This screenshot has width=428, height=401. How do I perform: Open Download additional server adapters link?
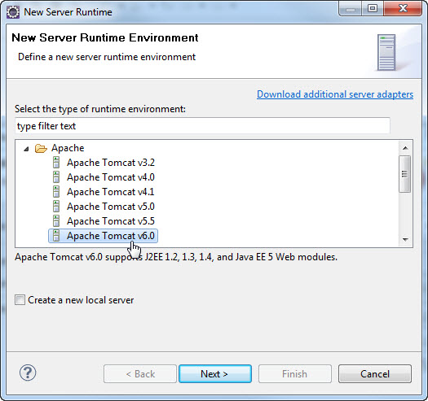[335, 94]
